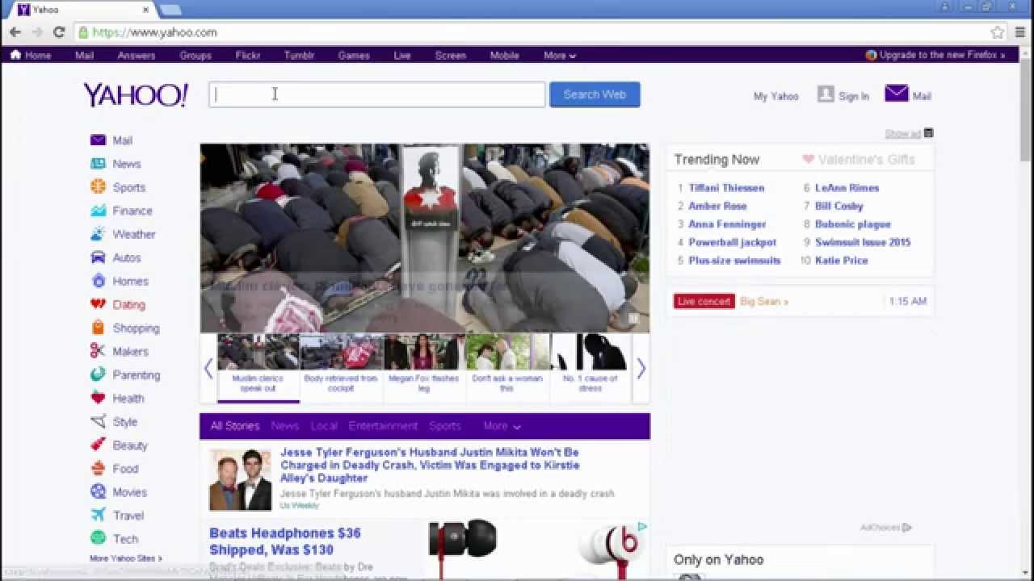Screen dimensions: 1034x581
Task: Click the browser forward arrow
Action: click(x=37, y=32)
